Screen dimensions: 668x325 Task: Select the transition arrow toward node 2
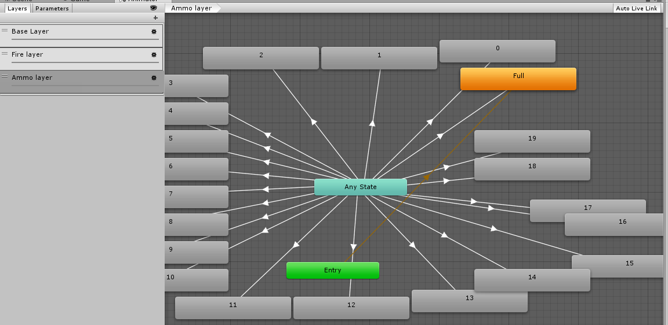[314, 122]
